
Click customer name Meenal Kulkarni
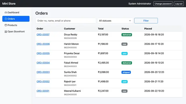[72, 91]
